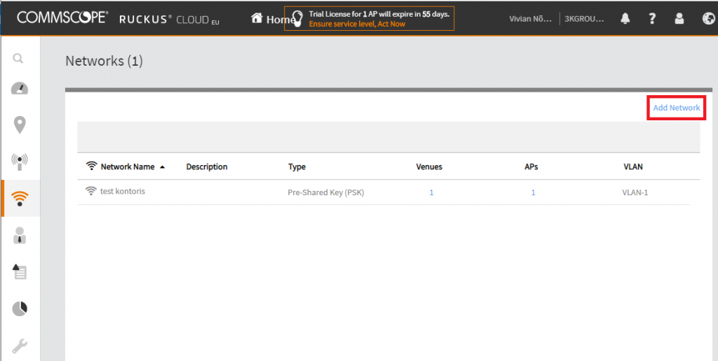Open the Dashboard gauge icon
718x361 pixels.
click(x=20, y=89)
